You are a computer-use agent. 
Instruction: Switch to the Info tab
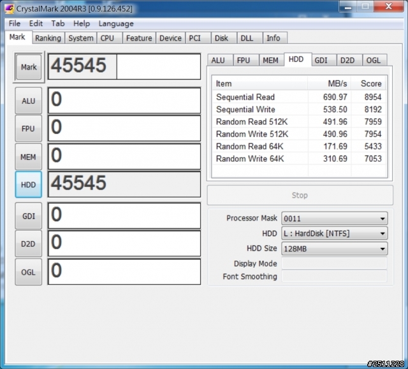pyautogui.click(x=273, y=38)
